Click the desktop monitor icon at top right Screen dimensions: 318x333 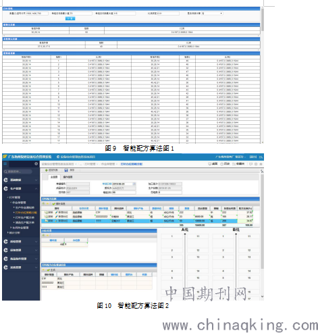tap(210, 164)
